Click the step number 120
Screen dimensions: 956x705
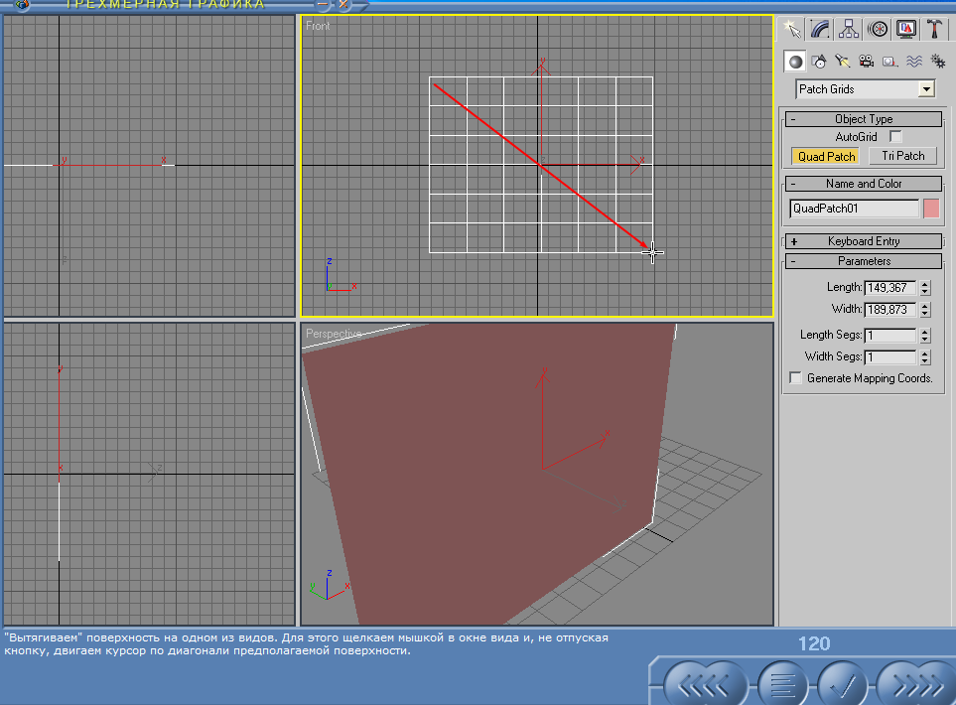point(814,644)
